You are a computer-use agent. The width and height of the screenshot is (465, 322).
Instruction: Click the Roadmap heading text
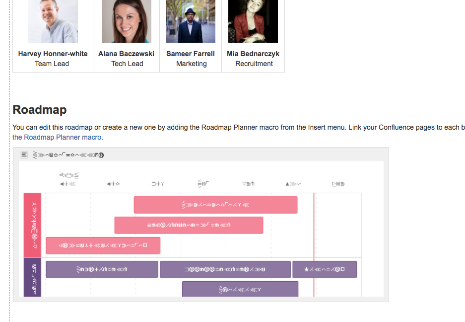tap(39, 110)
